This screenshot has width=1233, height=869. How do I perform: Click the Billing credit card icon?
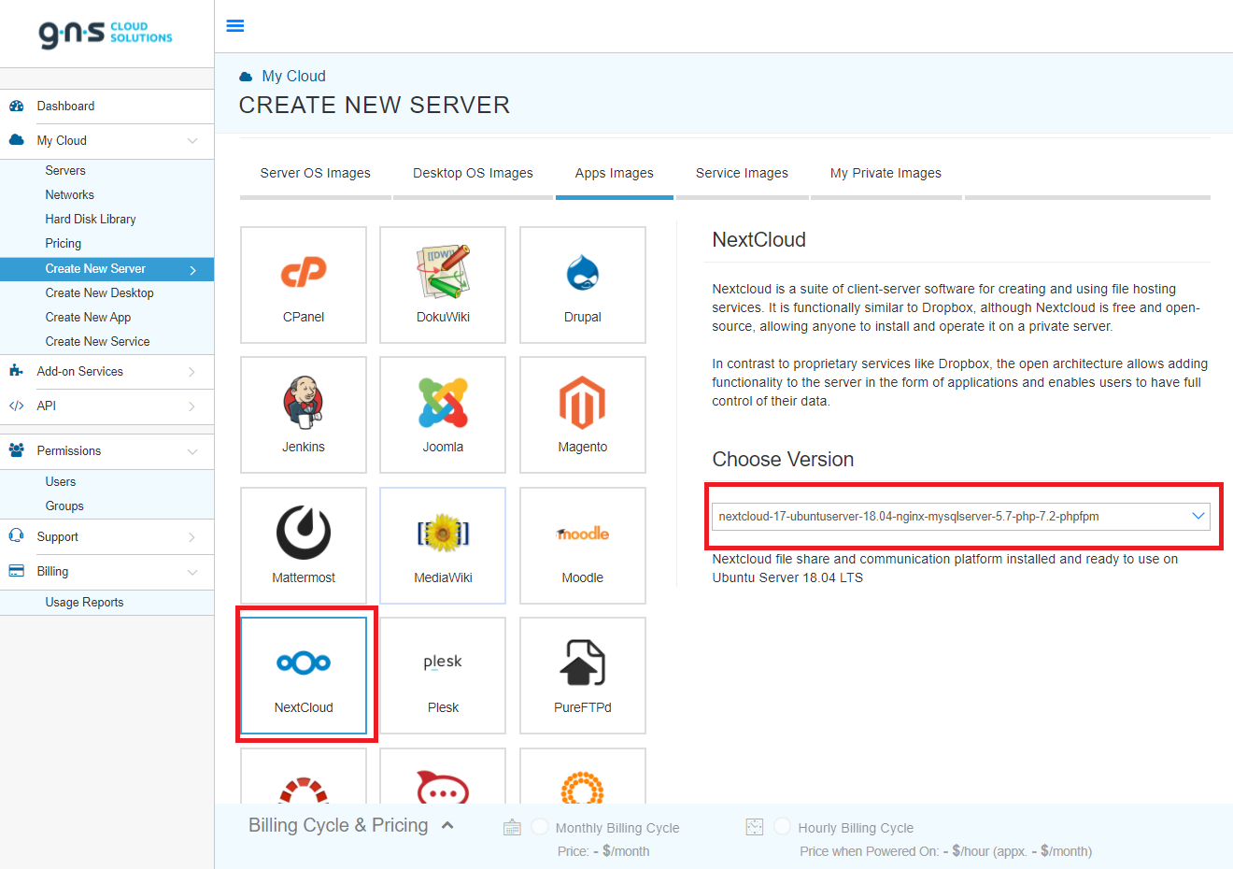click(x=16, y=571)
